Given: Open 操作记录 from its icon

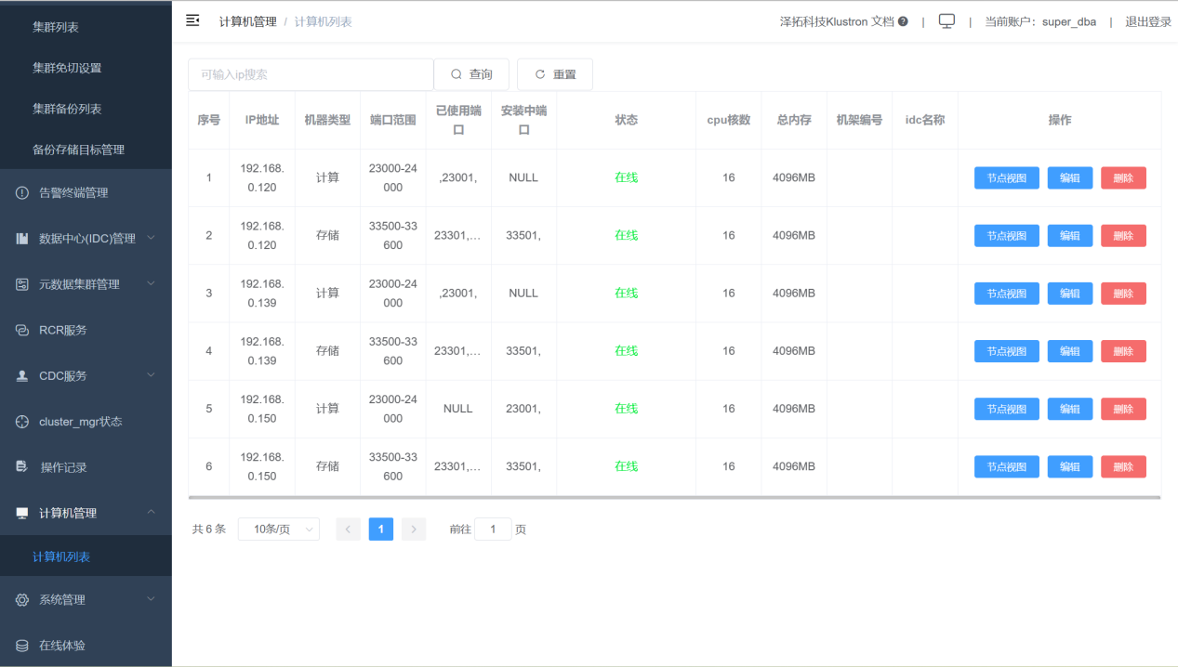Looking at the screenshot, I should pos(22,467).
